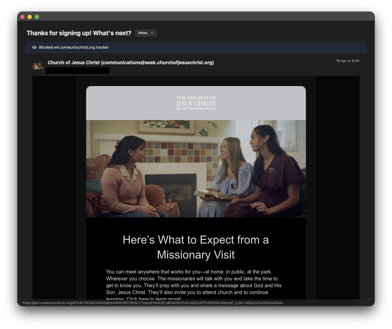
Task: Click the left dark margin beside the email body
Action: tap(54, 187)
